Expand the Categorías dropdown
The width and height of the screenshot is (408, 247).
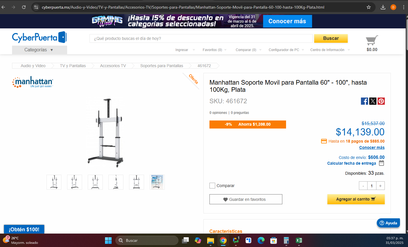pyautogui.click(x=40, y=50)
